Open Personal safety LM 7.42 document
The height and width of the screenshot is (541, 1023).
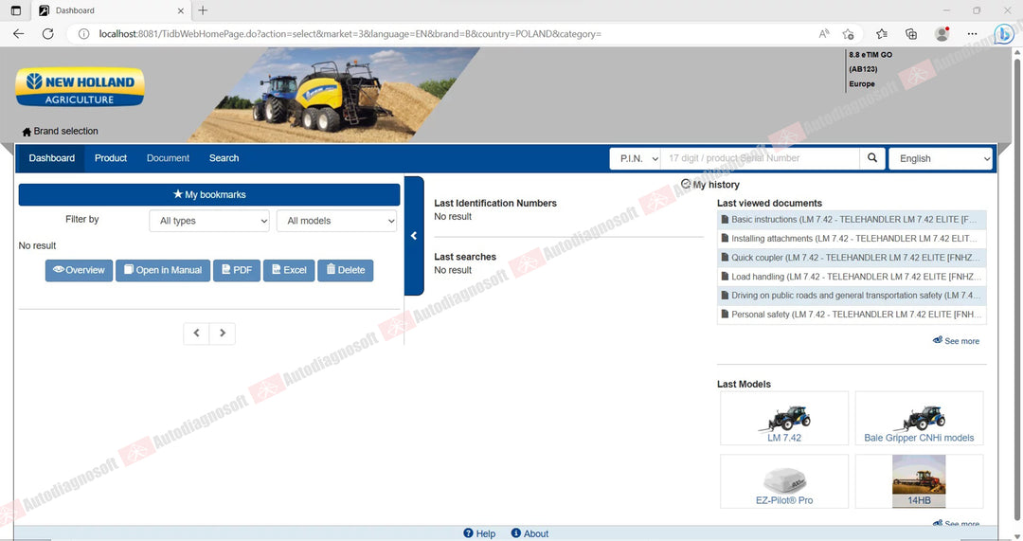852,315
